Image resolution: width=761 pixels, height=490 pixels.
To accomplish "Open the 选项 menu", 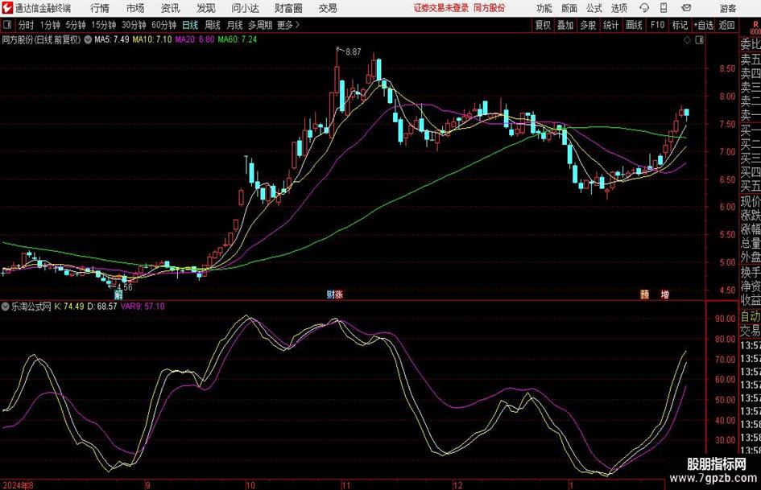I will coord(619,8).
